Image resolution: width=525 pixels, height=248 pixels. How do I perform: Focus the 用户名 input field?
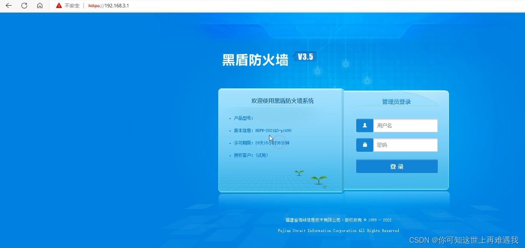[405, 126]
